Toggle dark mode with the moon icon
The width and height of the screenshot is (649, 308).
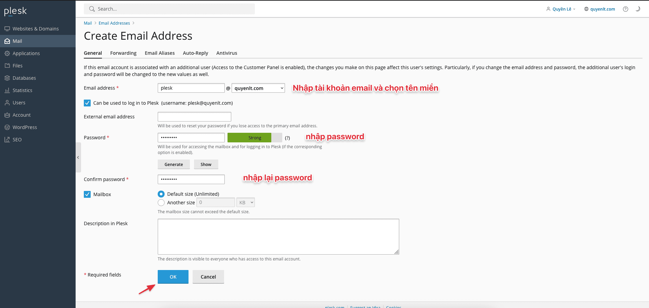(638, 9)
